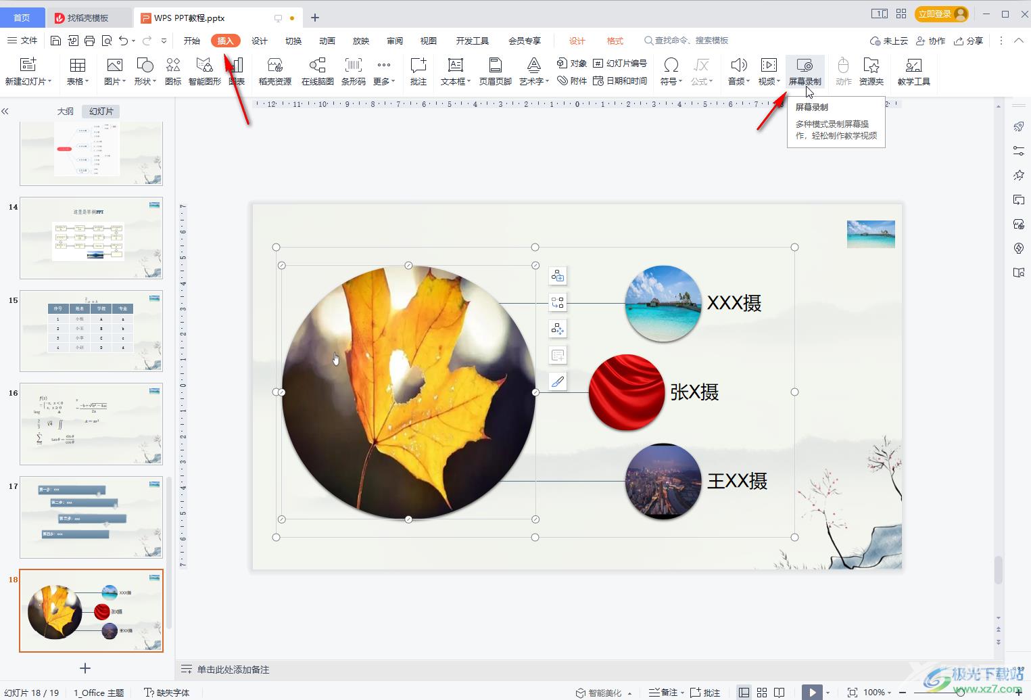Screen dimensions: 1031x700
Task: Collapse the ribbon with the chevron
Action: (x=1018, y=41)
